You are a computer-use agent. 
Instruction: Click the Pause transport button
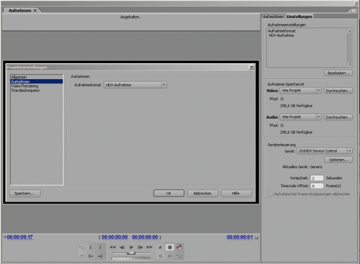tap(160, 247)
